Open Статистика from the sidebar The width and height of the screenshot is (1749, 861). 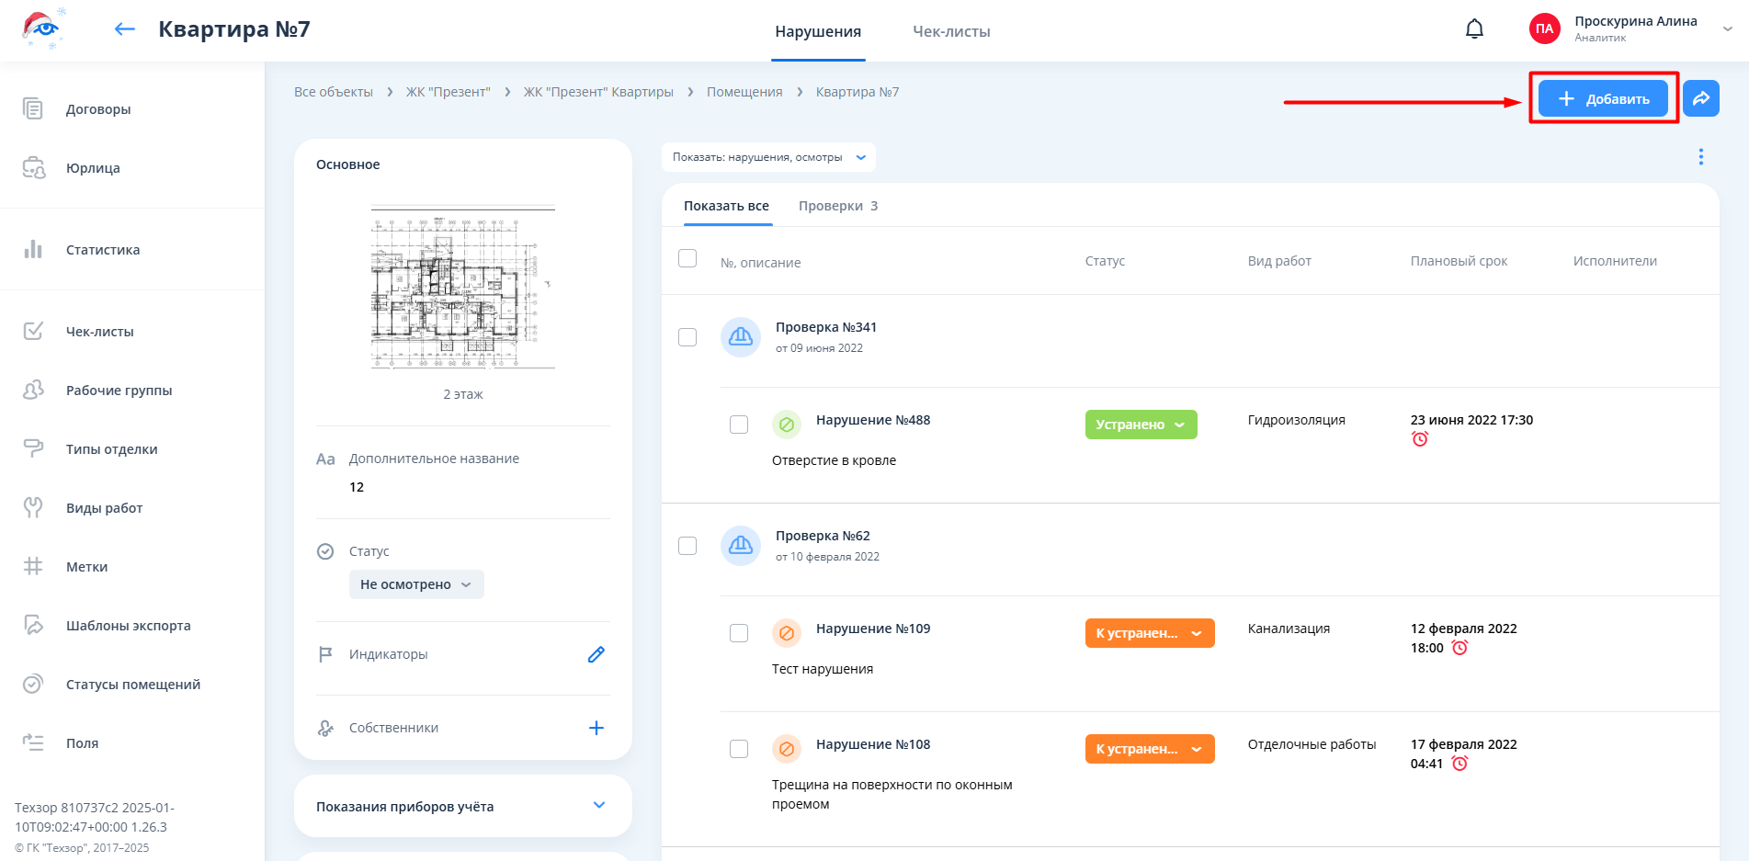[x=102, y=250]
